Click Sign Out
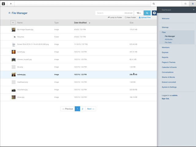 (x=165, y=99)
